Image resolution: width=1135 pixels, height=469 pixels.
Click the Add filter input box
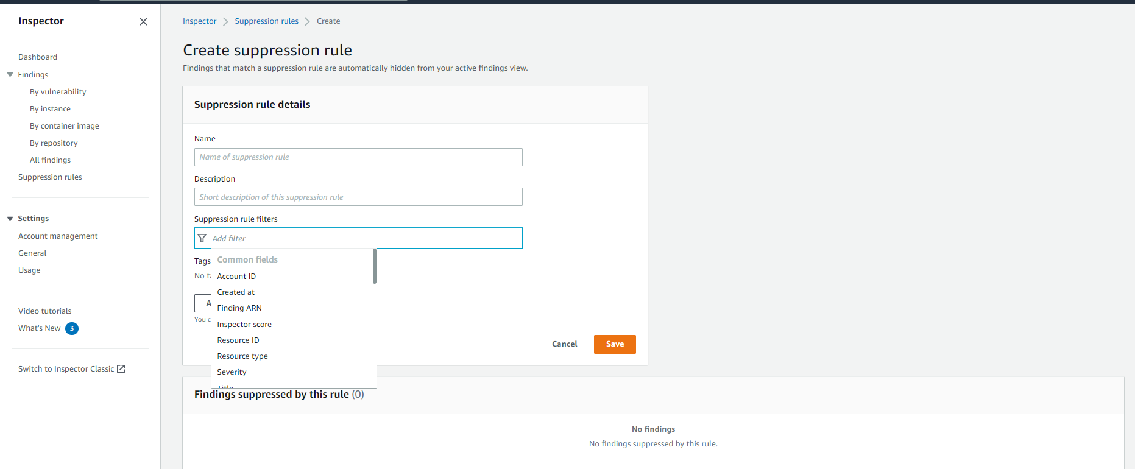358,238
